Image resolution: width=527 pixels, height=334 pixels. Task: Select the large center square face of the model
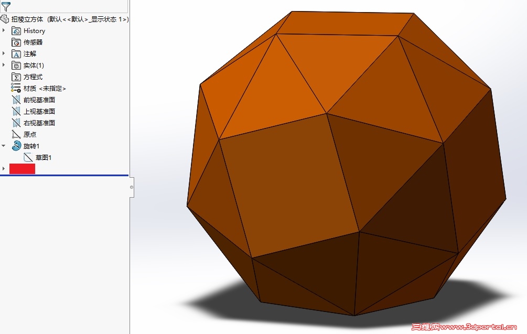(289, 186)
